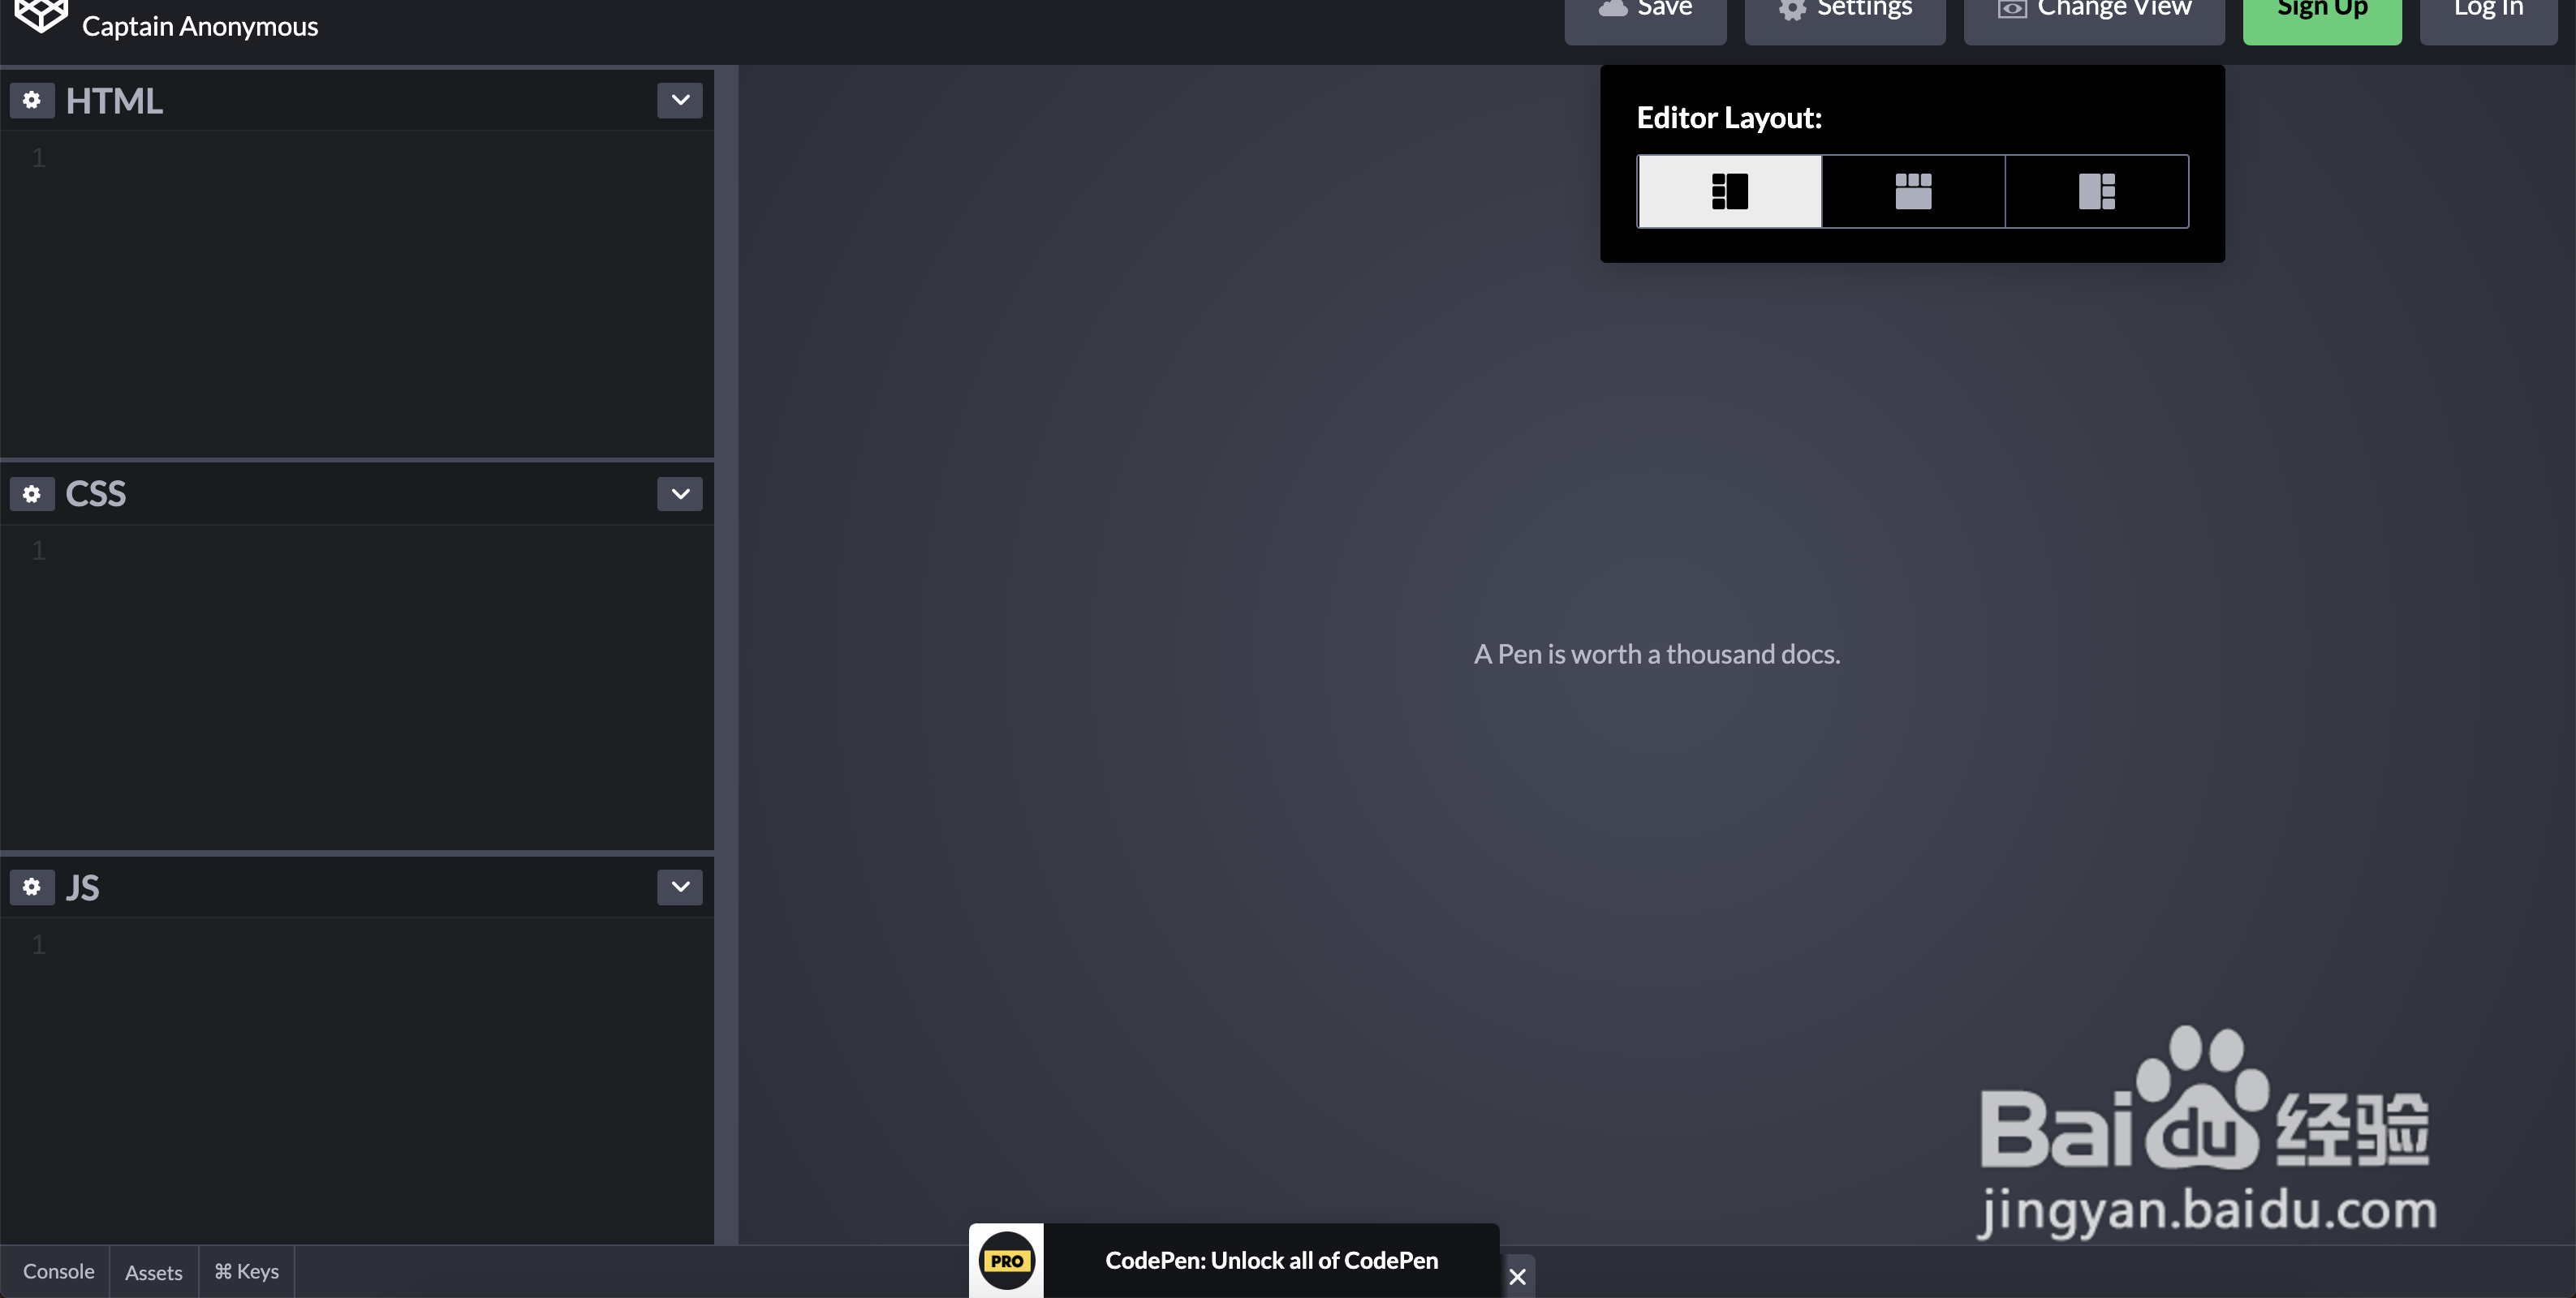2576x1298 pixels.
Task: Click the CSS panel title
Action: click(x=96, y=493)
